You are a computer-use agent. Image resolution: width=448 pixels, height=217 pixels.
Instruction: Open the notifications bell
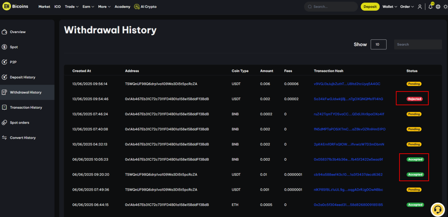(430, 7)
